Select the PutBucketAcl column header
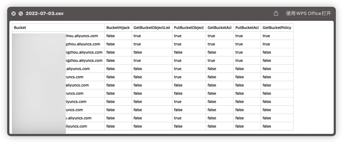This screenshot has height=143, width=343. point(247,28)
